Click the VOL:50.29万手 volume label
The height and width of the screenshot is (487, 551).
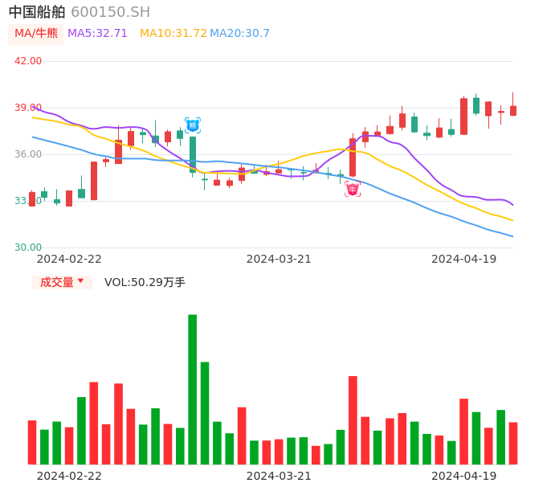point(145,282)
